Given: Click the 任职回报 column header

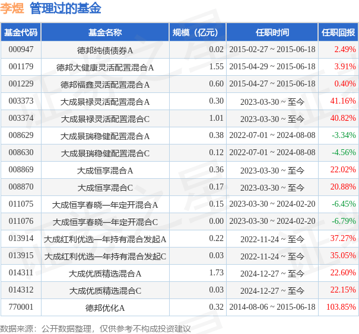Looking at the screenshot, I should (338, 32).
